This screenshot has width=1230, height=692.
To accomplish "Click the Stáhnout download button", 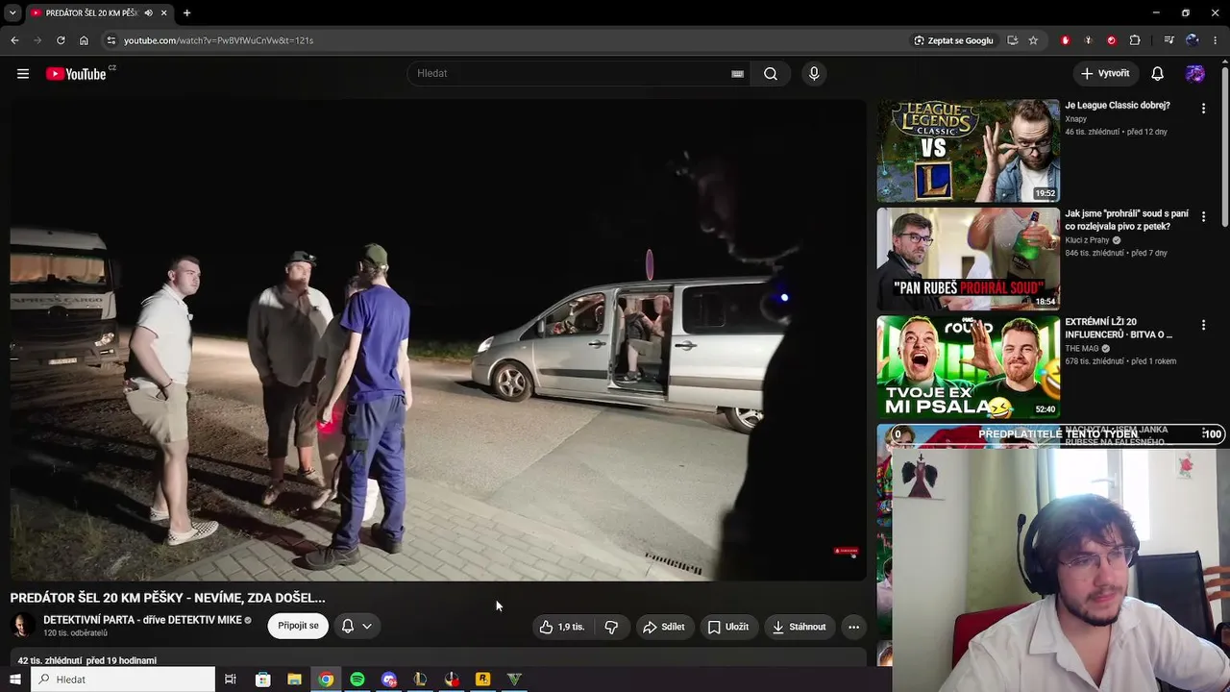I will (x=799, y=627).
